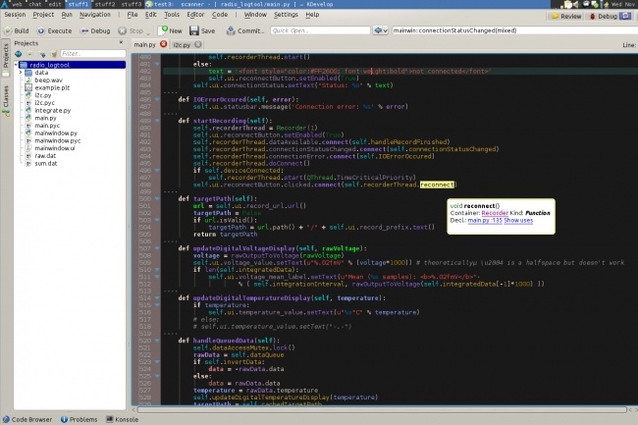Fold updateDigitalTemperatureDisplay at line 514

pos(157,298)
